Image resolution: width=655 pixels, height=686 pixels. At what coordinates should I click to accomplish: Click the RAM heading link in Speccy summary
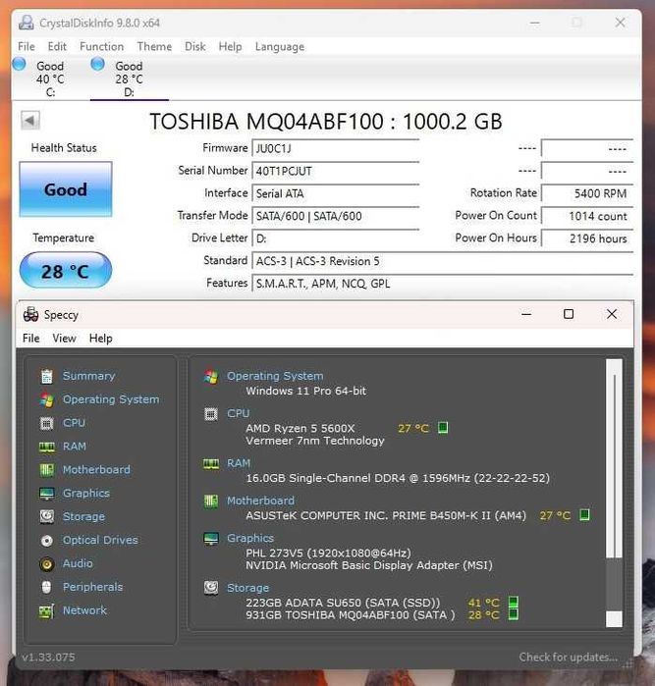point(239,463)
